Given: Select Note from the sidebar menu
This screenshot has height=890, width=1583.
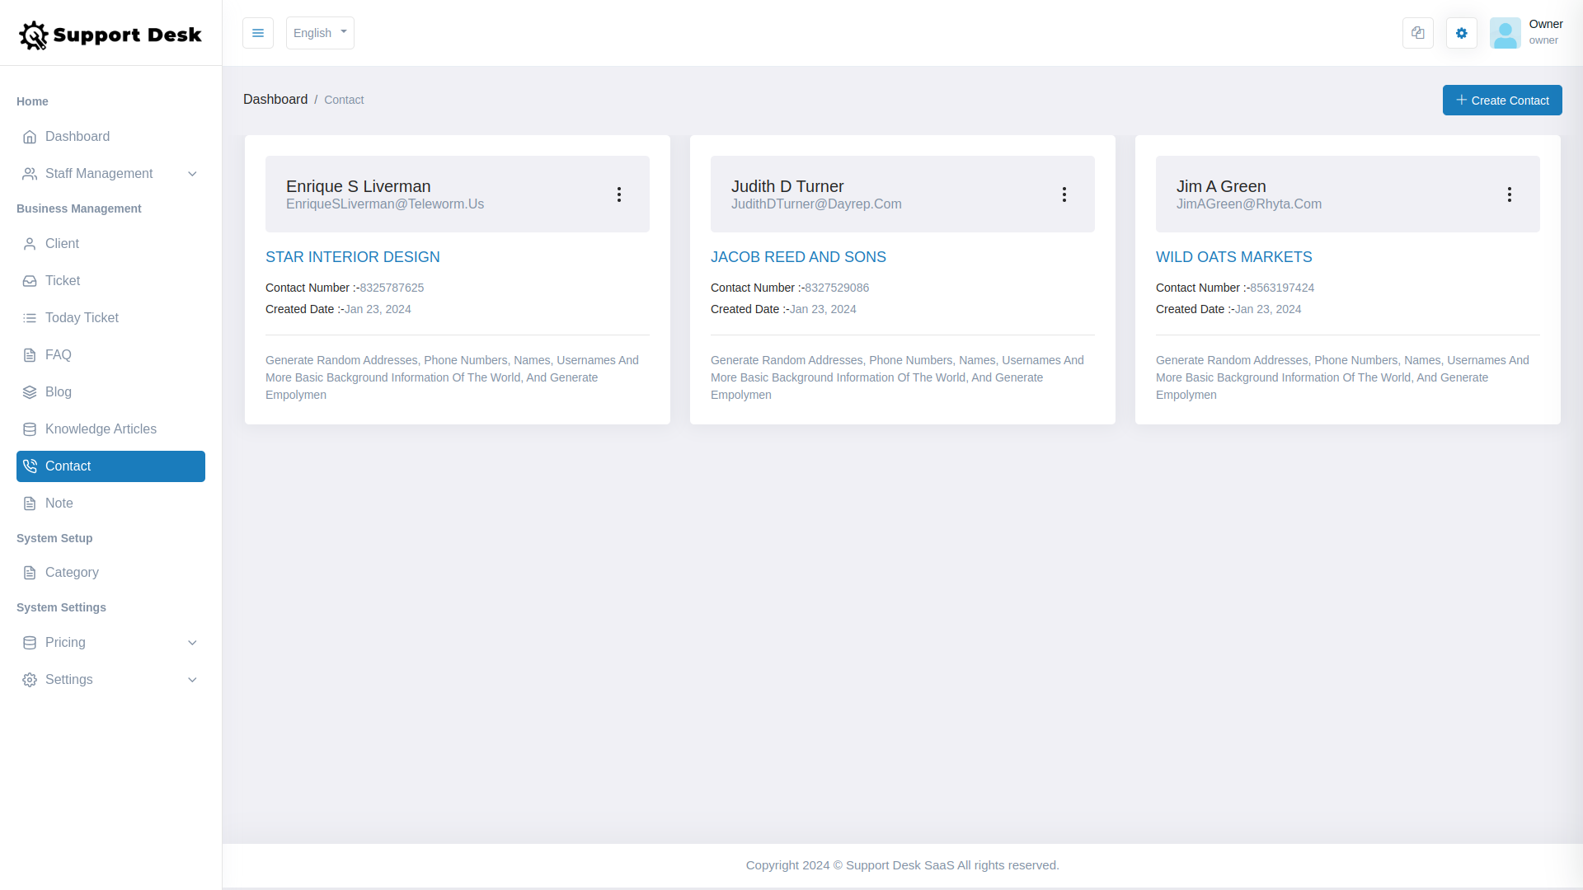Looking at the screenshot, I should 59,503.
